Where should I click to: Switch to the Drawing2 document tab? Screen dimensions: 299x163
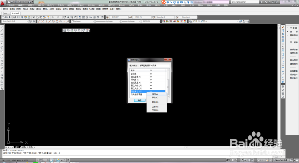click(x=15, y=13)
